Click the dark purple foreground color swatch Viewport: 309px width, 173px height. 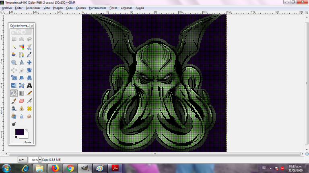click(x=19, y=132)
